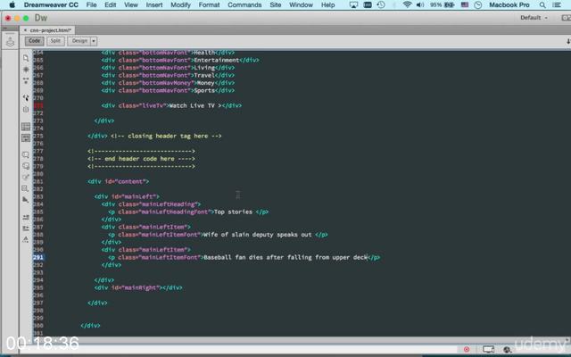This screenshot has height=357, width=571.
Task: Click the Balance Braces icon
Action: pos(26,109)
